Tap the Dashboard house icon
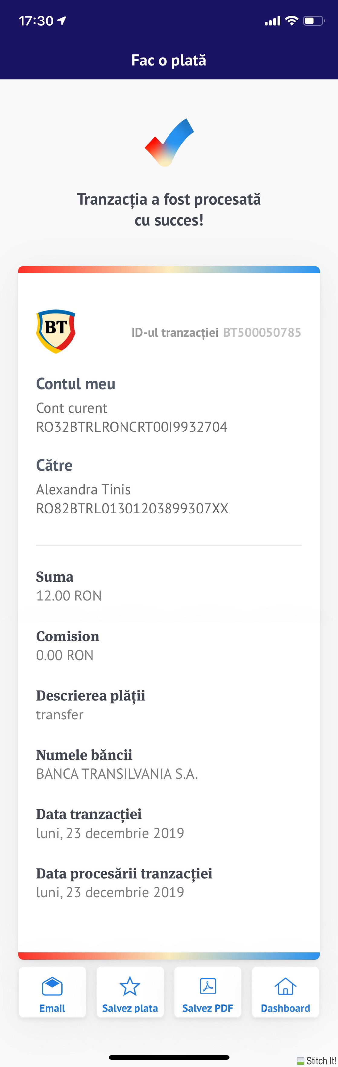Viewport: 338px width, 1067px height. [285, 986]
